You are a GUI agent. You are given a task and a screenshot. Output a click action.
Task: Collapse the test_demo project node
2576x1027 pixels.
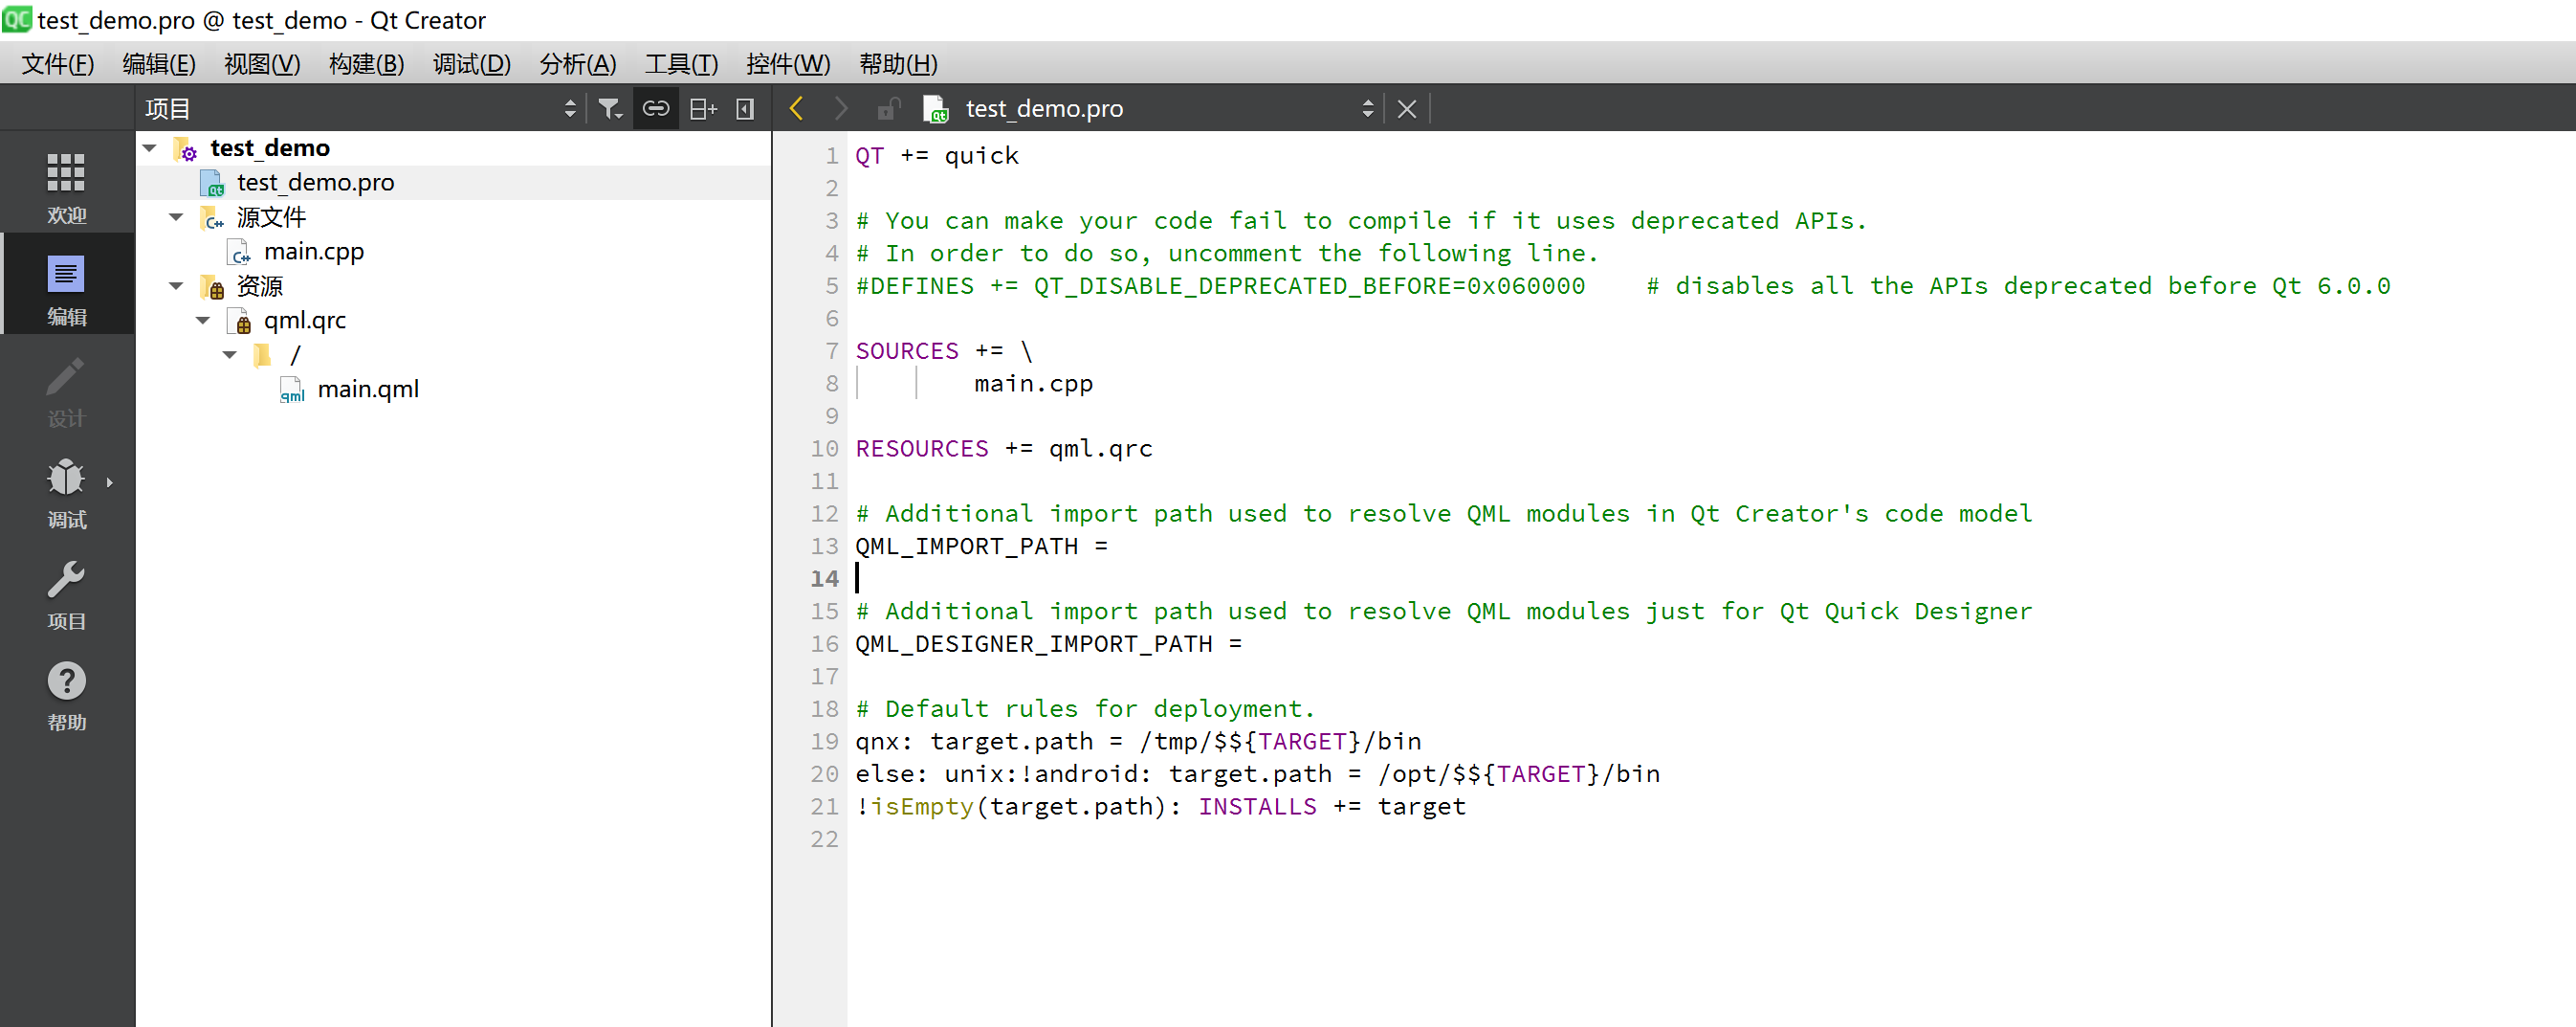click(150, 147)
